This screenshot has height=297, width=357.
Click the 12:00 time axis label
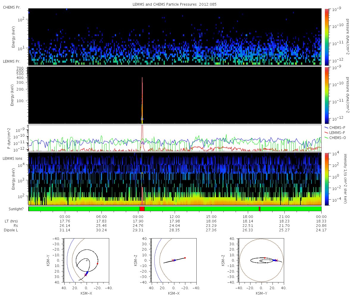tap(175, 217)
